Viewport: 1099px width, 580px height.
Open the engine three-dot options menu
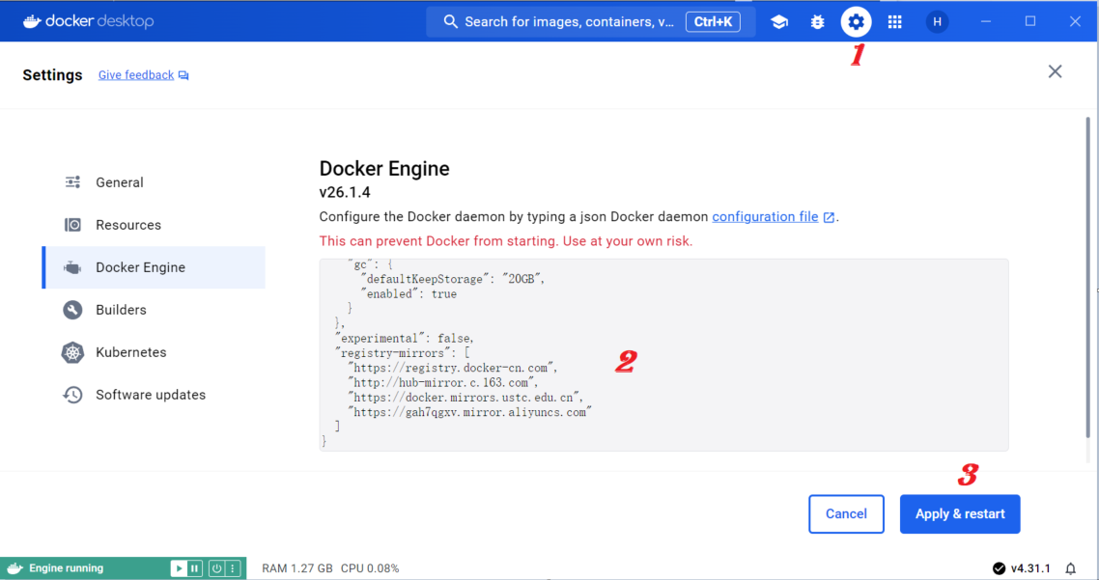[233, 568]
